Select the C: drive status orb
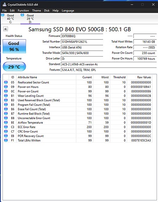The height and width of the screenshot is (202, 158). tap(3, 15)
